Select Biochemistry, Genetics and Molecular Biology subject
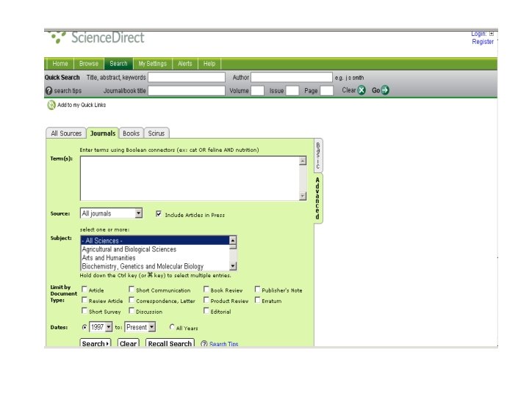Screen dimensions: 529x396 coord(155,266)
